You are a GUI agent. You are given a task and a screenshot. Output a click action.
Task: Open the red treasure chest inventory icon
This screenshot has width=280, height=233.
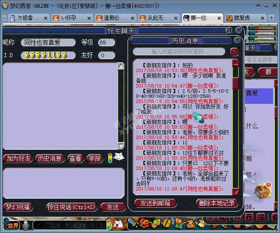[x=144, y=223]
